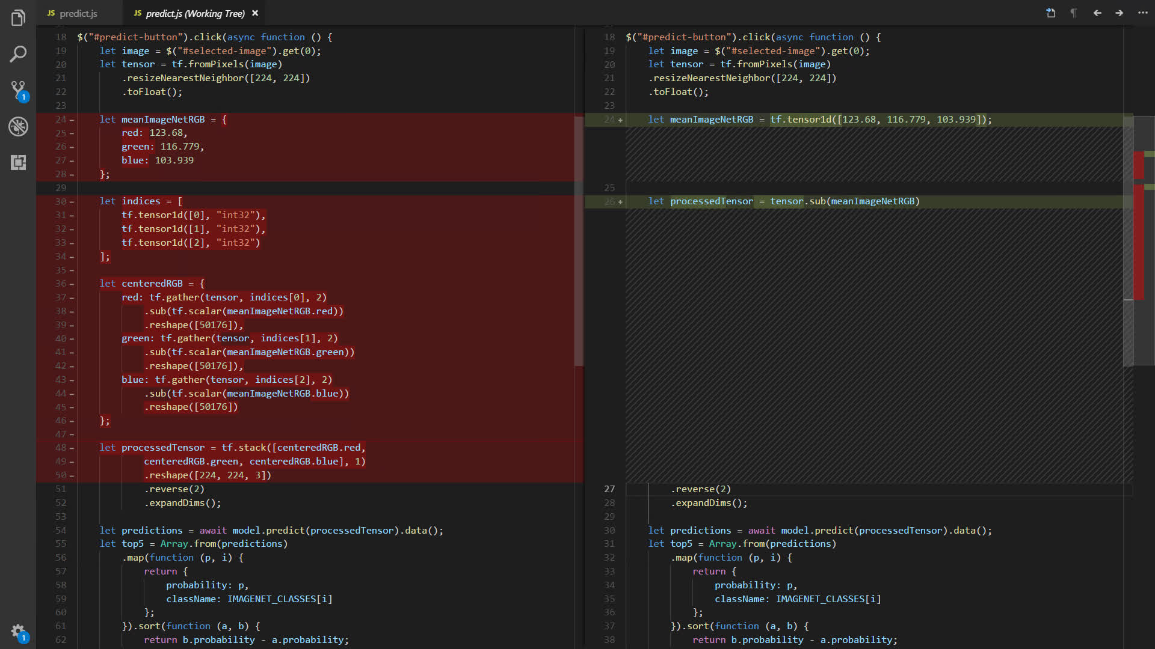The image size is (1155, 649).
Task: Click 'red: 123.68,' on left line 25
Action: click(x=155, y=133)
